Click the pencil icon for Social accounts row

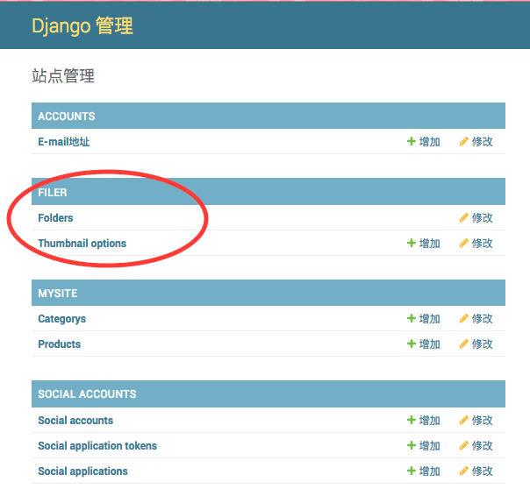[463, 420]
